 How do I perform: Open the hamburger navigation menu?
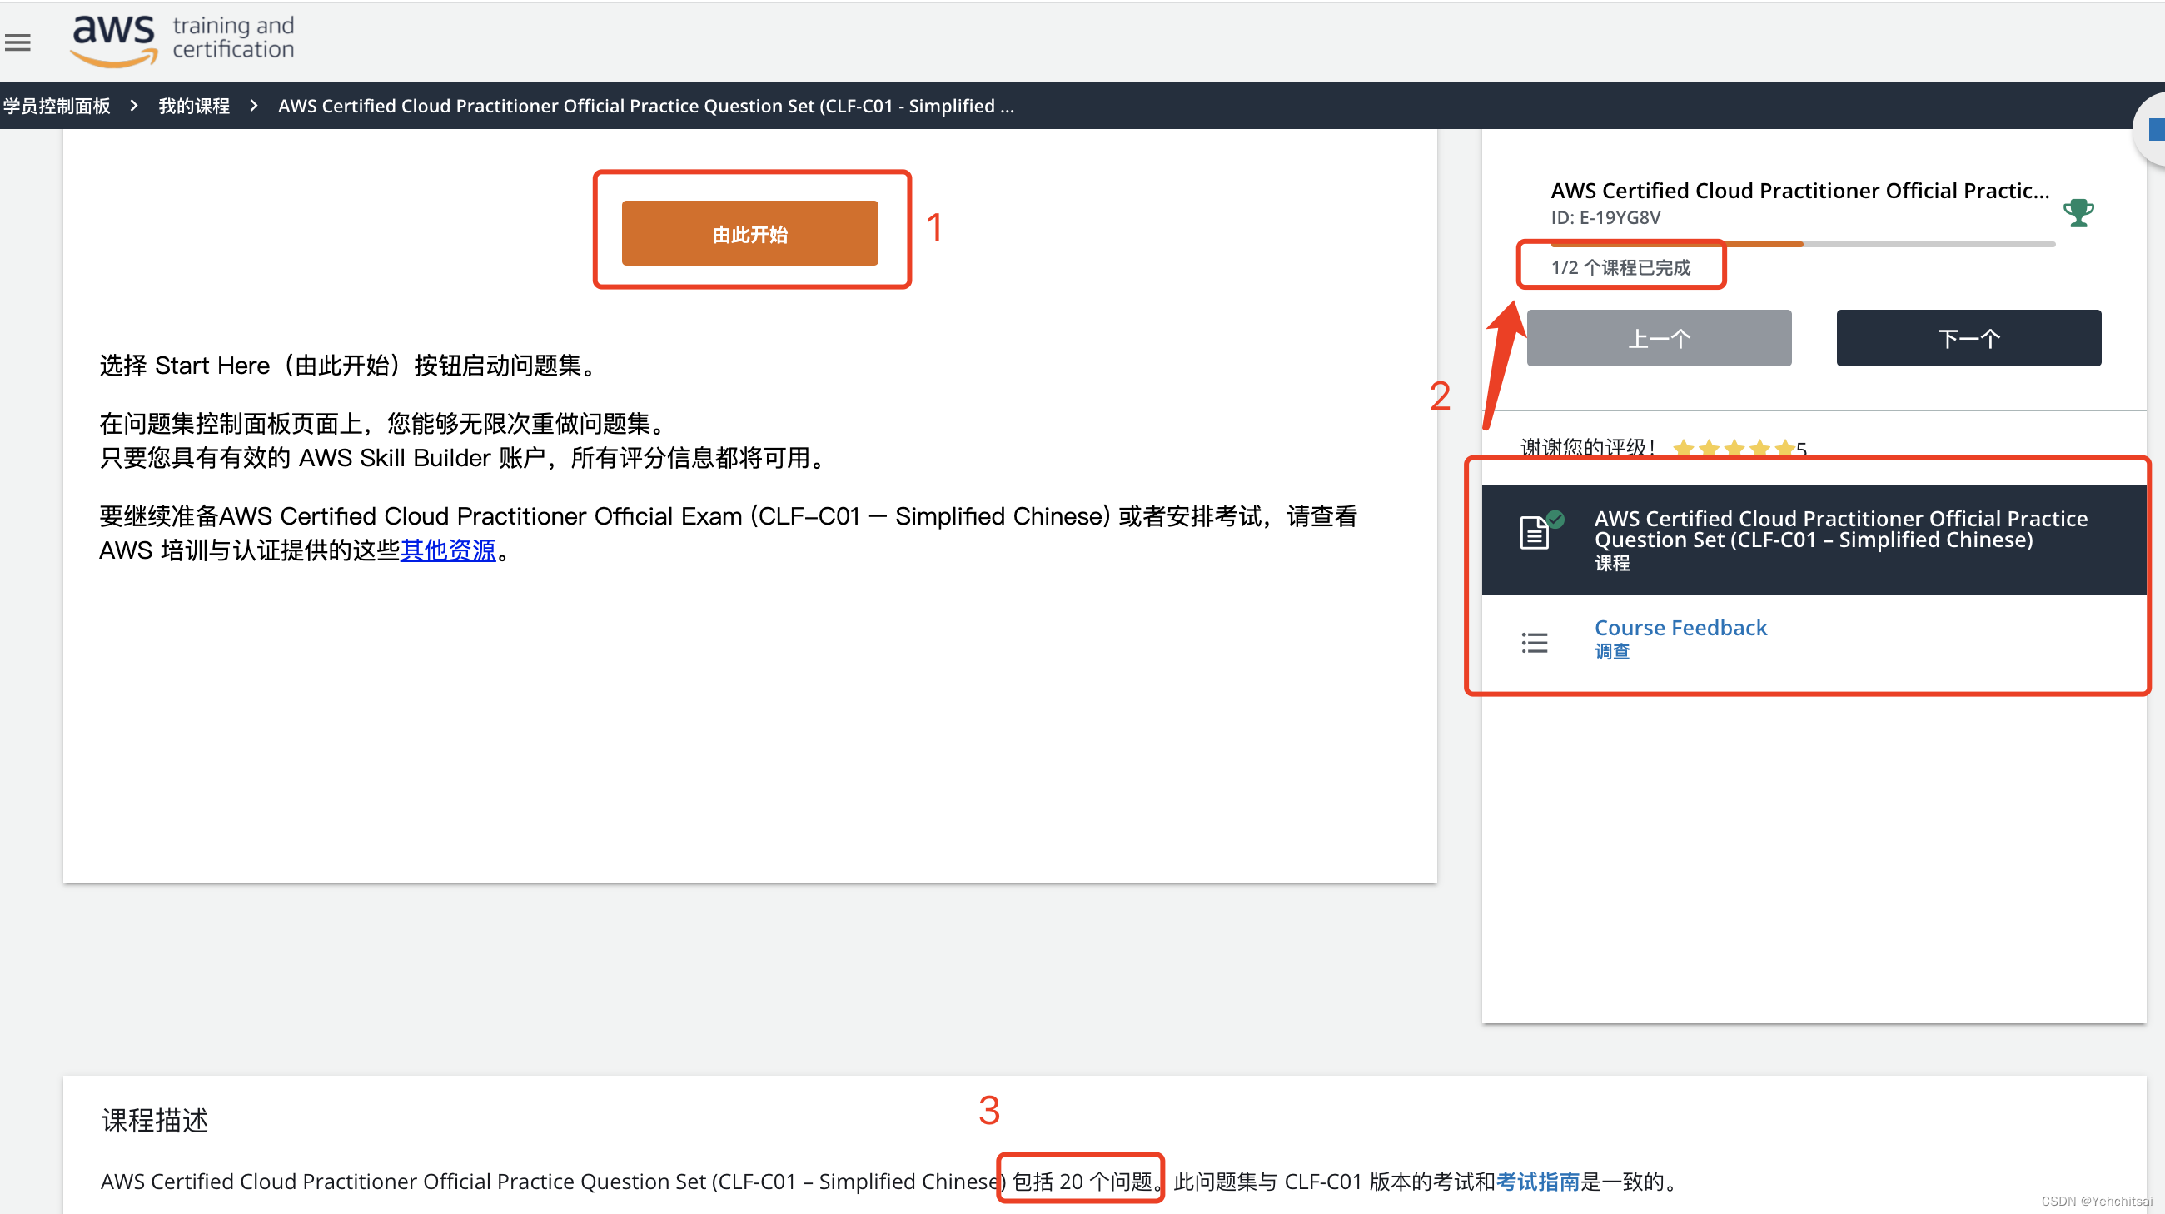click(x=17, y=42)
